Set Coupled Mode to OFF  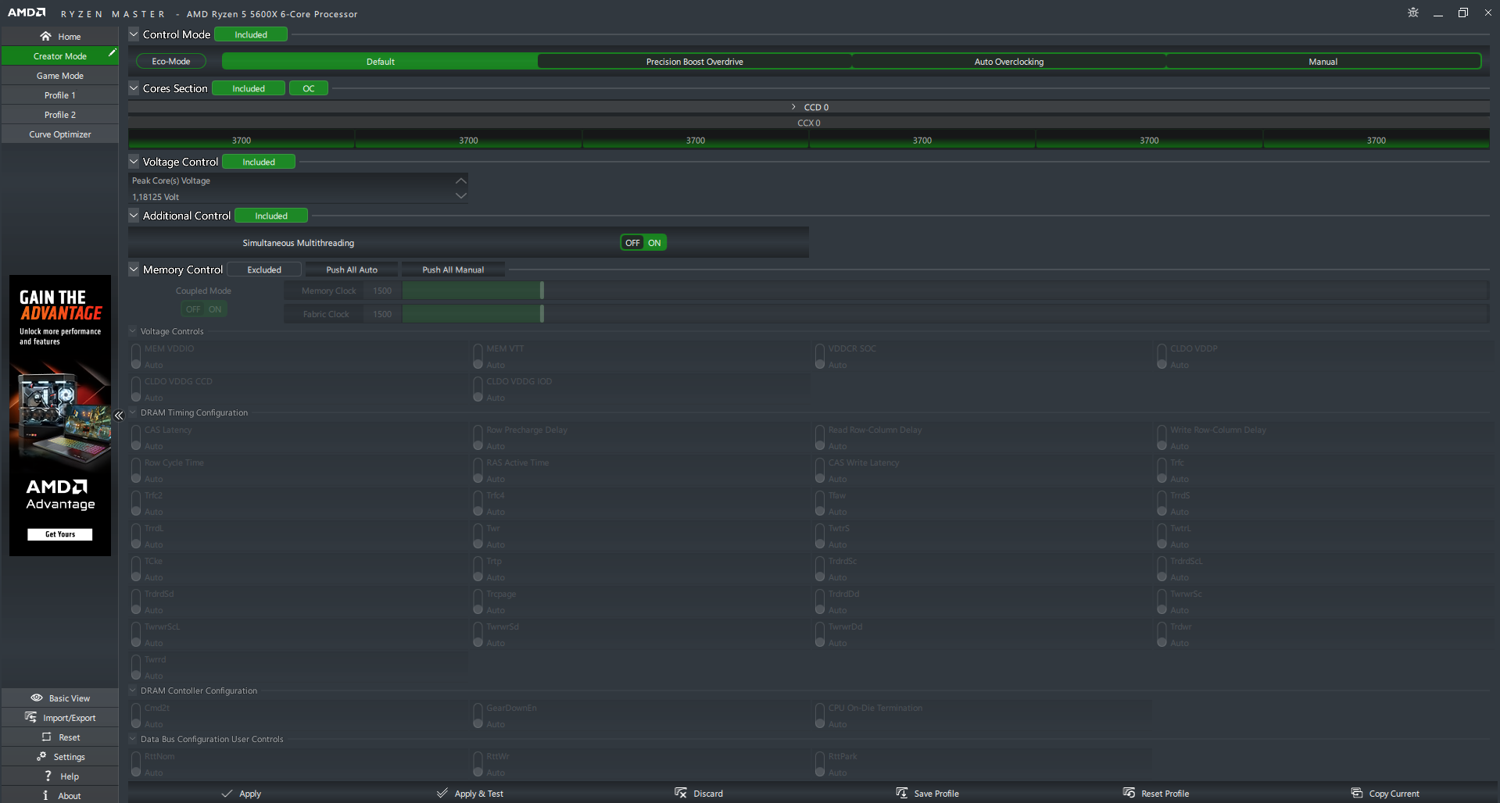point(193,309)
